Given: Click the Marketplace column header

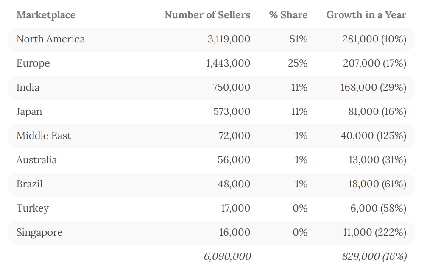Looking at the screenshot, I should click(46, 15).
